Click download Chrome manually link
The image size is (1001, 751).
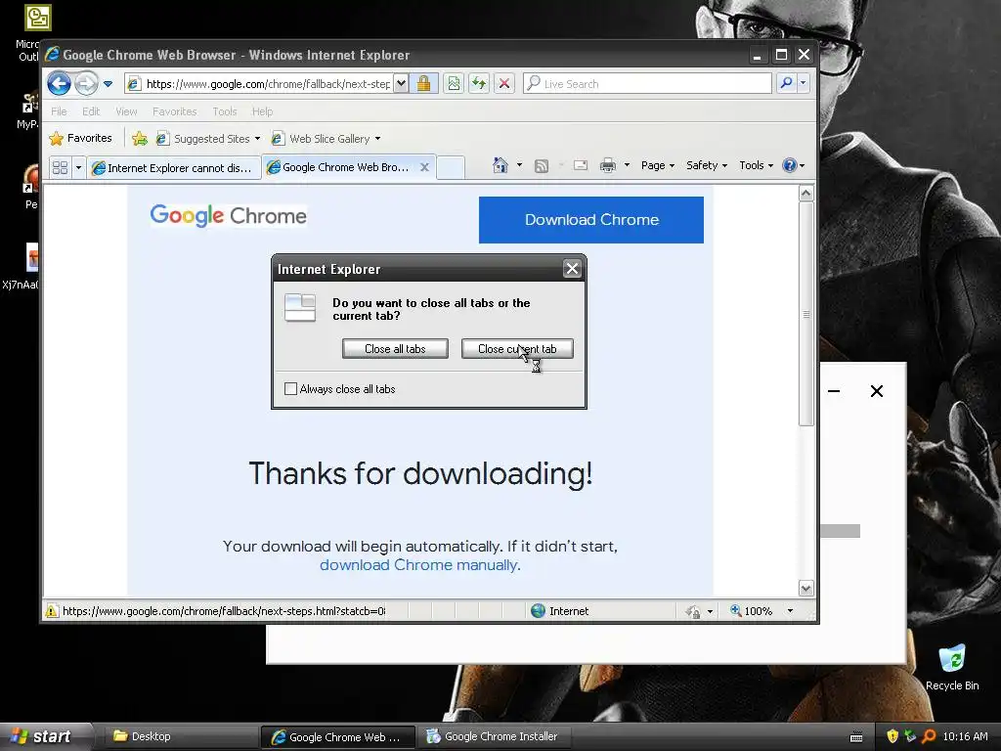(x=418, y=565)
